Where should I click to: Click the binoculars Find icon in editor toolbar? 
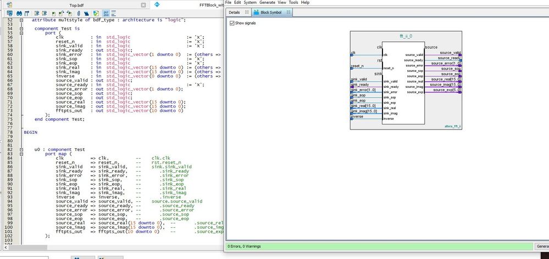click(x=19, y=13)
